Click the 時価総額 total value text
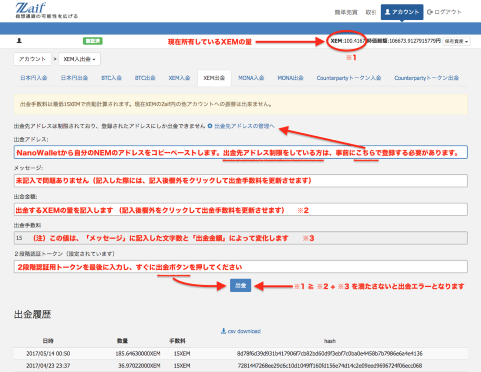Image resolution: width=481 pixels, height=372 pixels. [403, 41]
